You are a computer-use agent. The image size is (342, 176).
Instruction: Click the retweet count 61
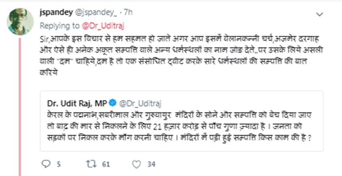pos(106,164)
